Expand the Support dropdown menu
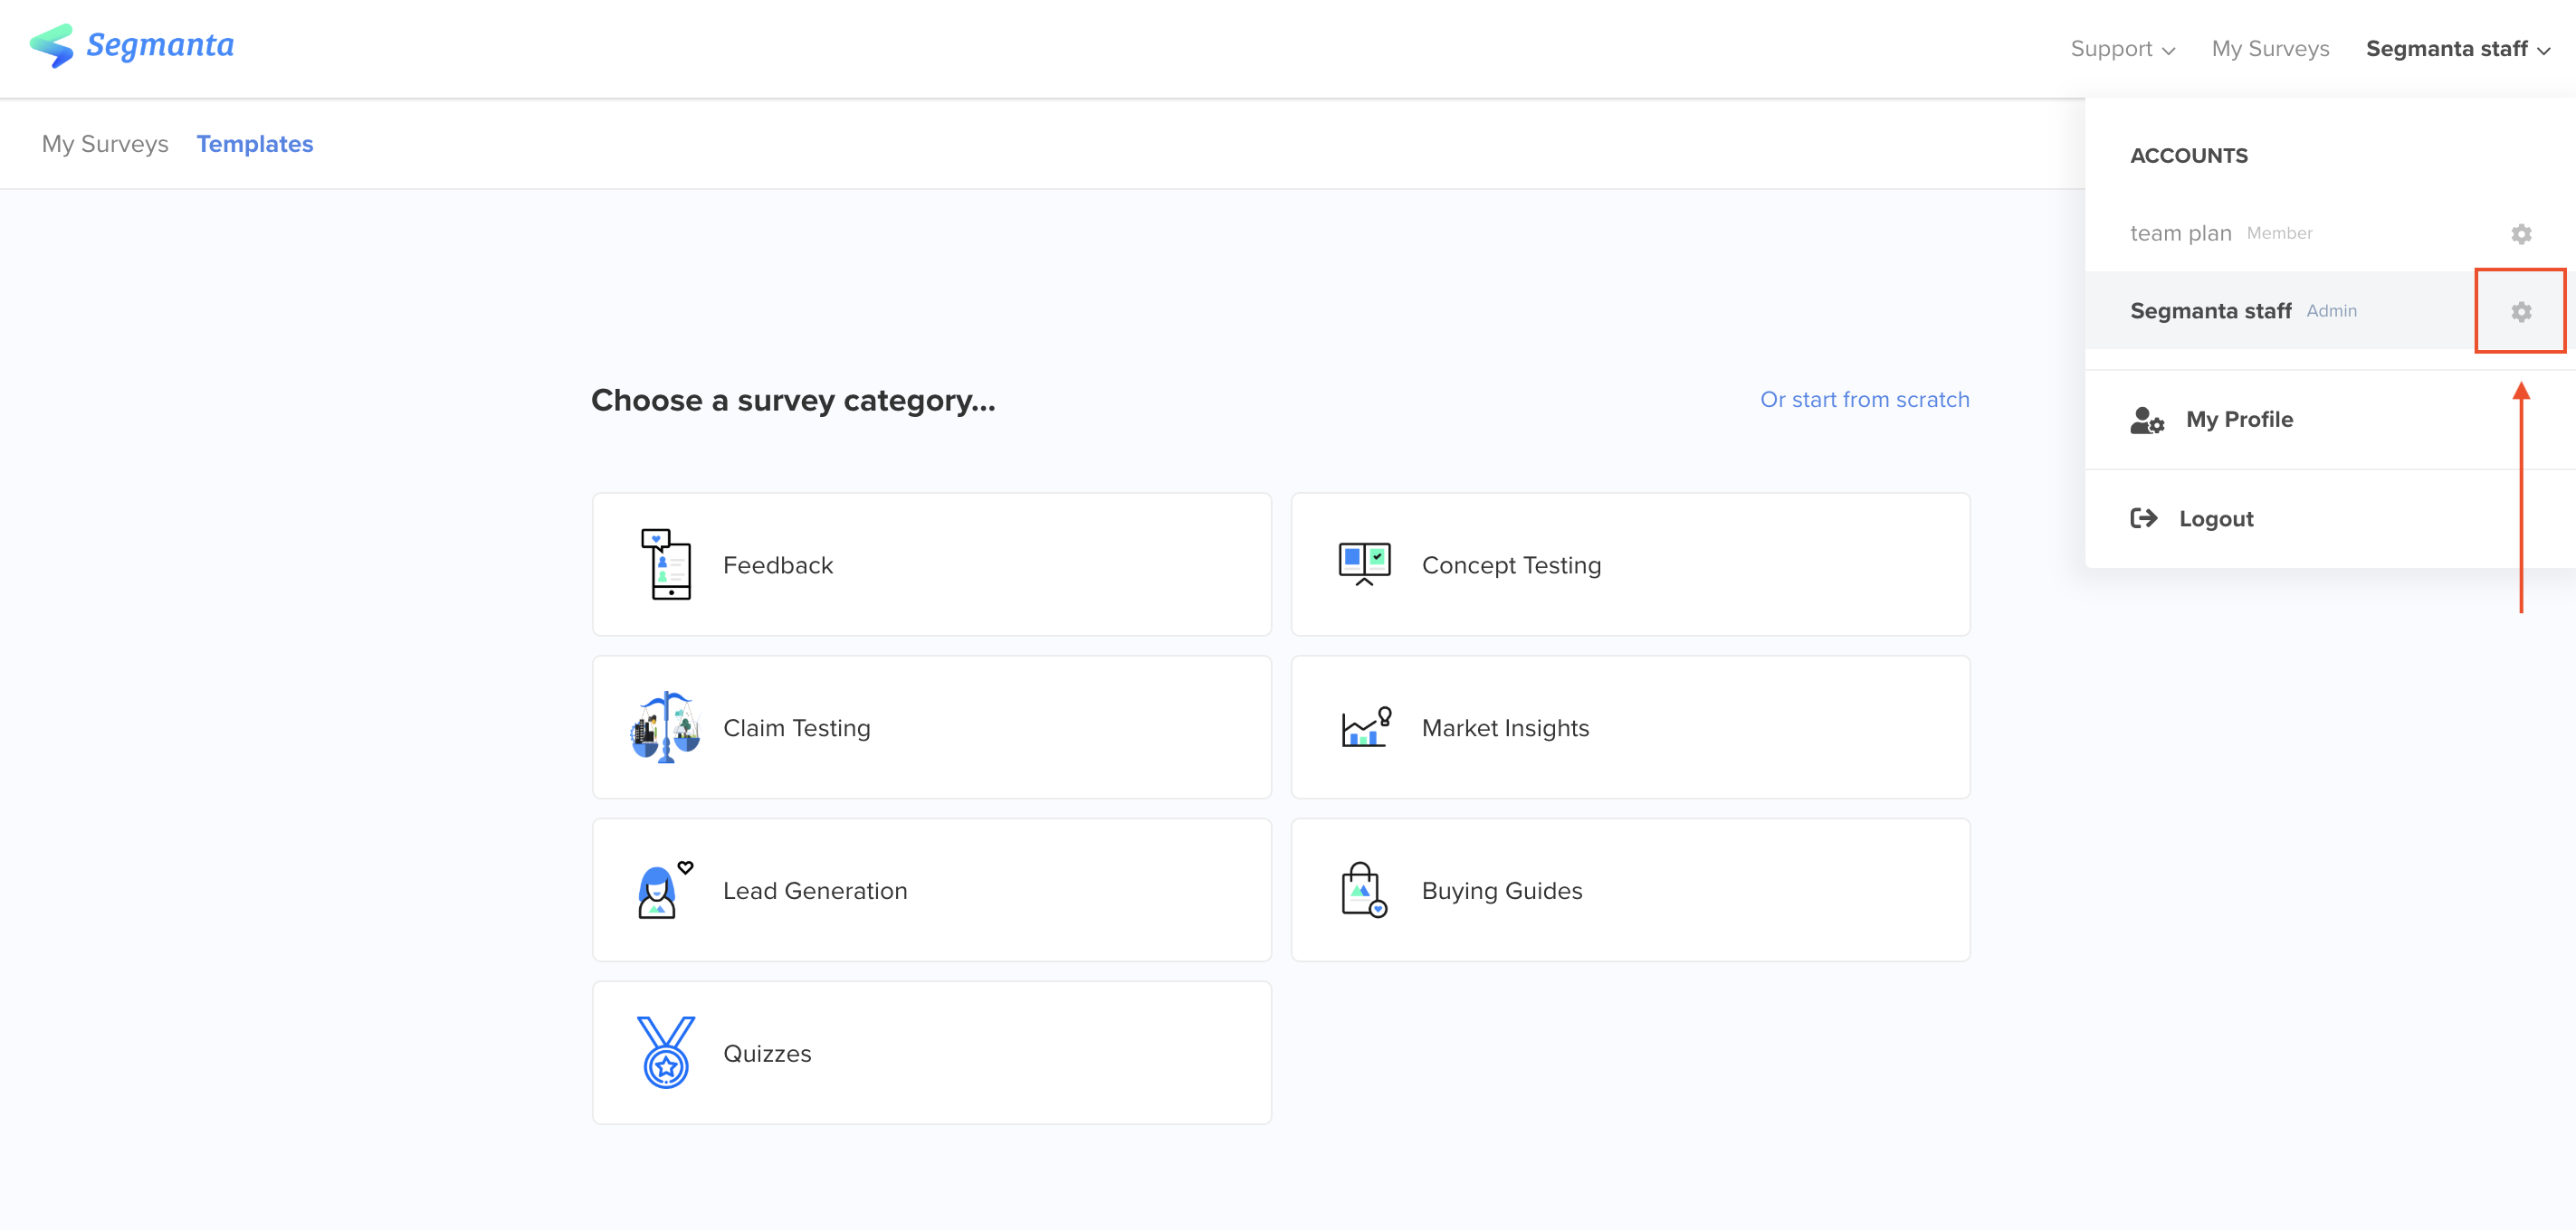 (2122, 49)
